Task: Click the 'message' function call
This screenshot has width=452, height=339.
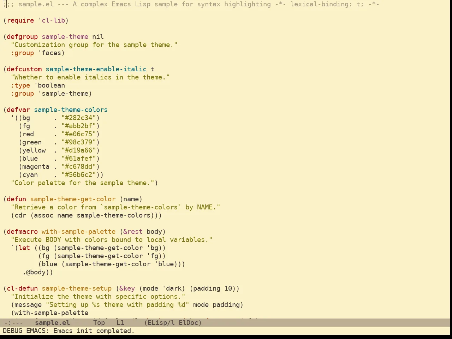Action: pos(28,305)
